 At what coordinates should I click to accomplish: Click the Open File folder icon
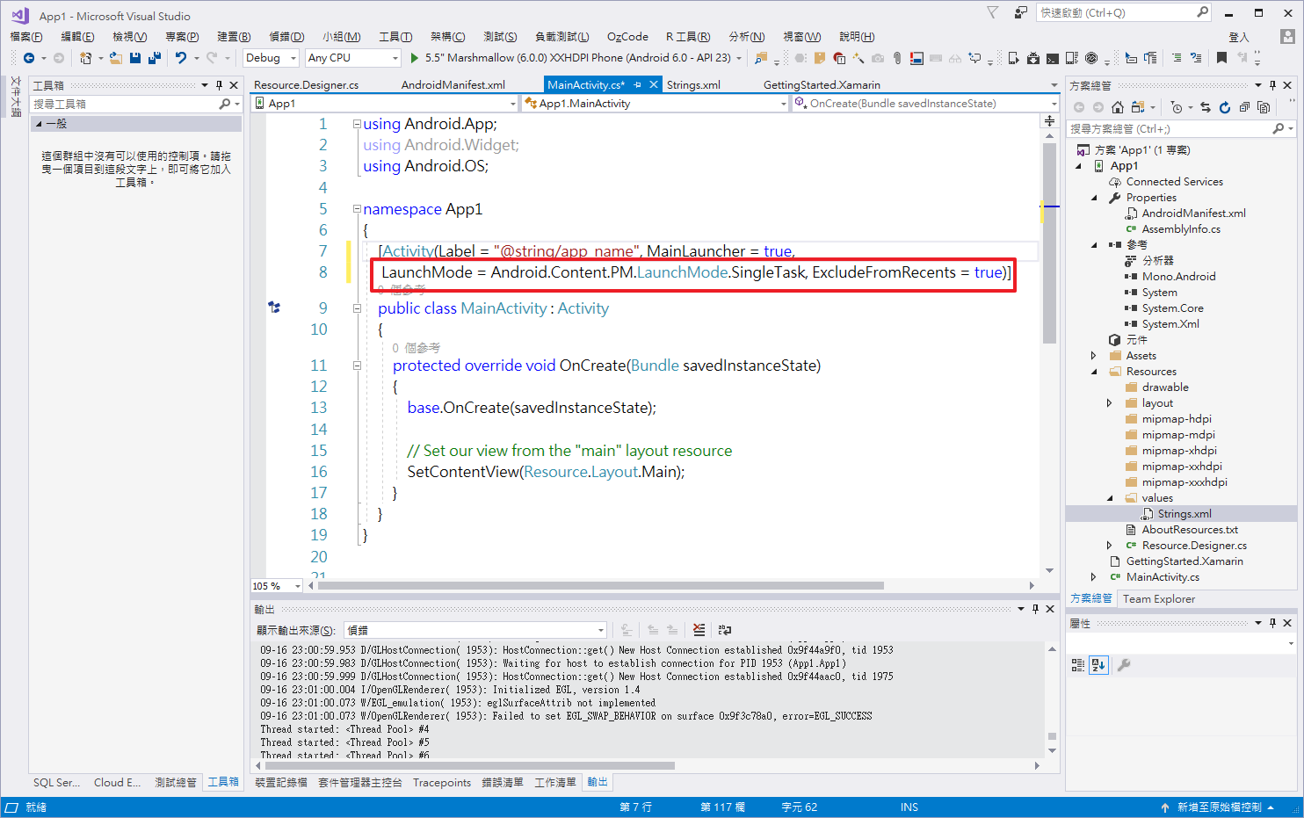point(116,58)
